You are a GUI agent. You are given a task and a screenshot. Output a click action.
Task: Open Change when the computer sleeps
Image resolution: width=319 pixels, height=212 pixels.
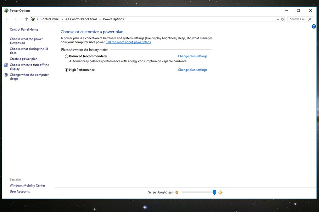[29, 77]
